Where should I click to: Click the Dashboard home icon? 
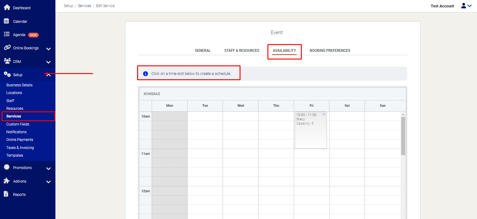pos(7,8)
